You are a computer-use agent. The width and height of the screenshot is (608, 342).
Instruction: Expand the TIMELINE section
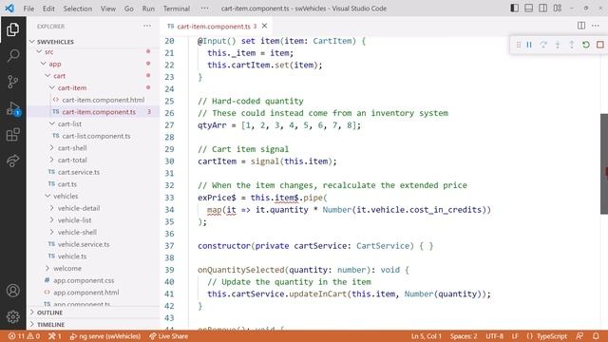tap(93, 325)
